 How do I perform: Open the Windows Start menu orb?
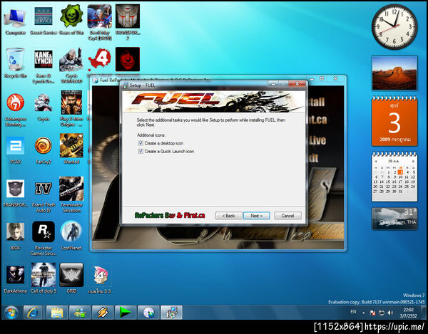11,313
